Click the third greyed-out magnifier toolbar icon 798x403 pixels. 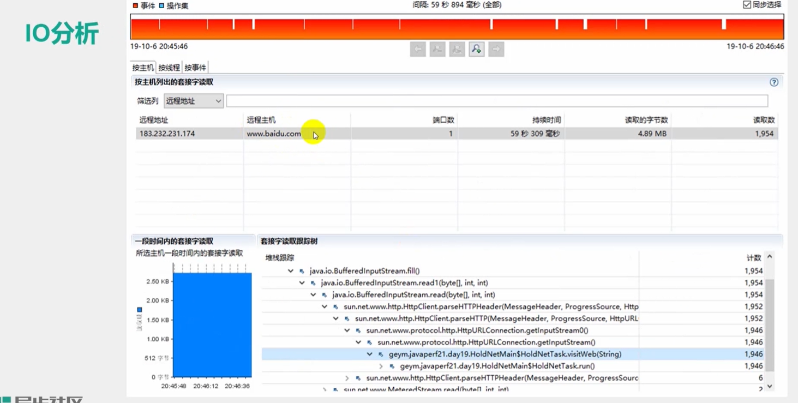(x=457, y=49)
